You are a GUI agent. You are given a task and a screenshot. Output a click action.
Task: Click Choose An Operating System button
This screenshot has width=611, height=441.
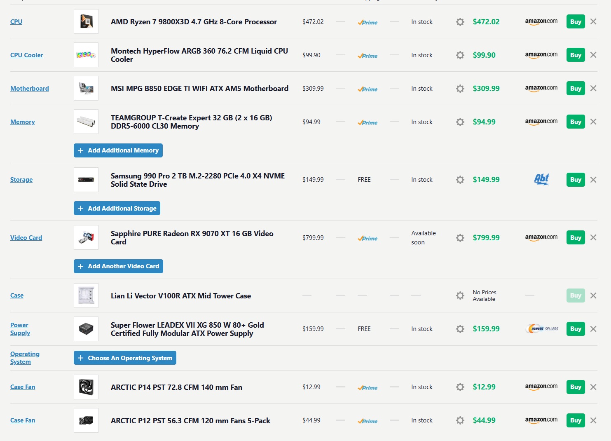[125, 358]
